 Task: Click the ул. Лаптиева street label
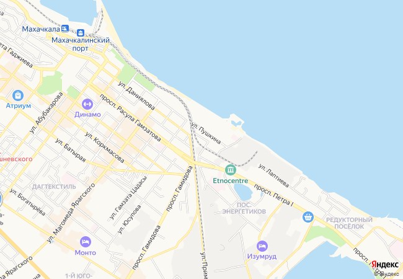click(273, 176)
